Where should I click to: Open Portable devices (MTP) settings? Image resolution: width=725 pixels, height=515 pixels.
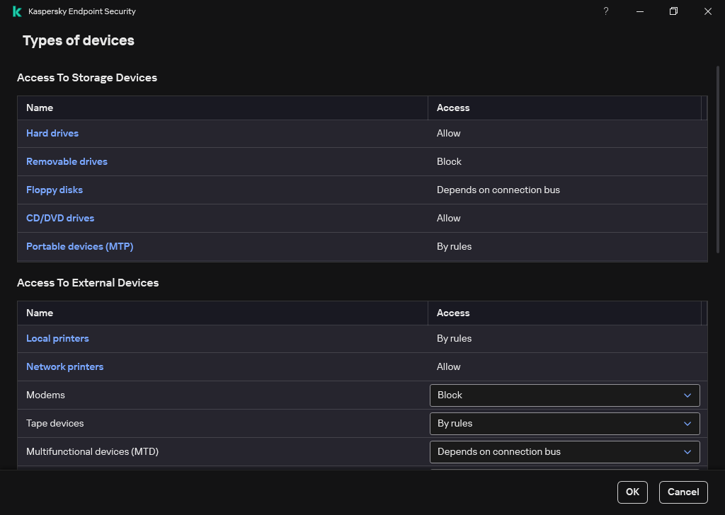(79, 246)
